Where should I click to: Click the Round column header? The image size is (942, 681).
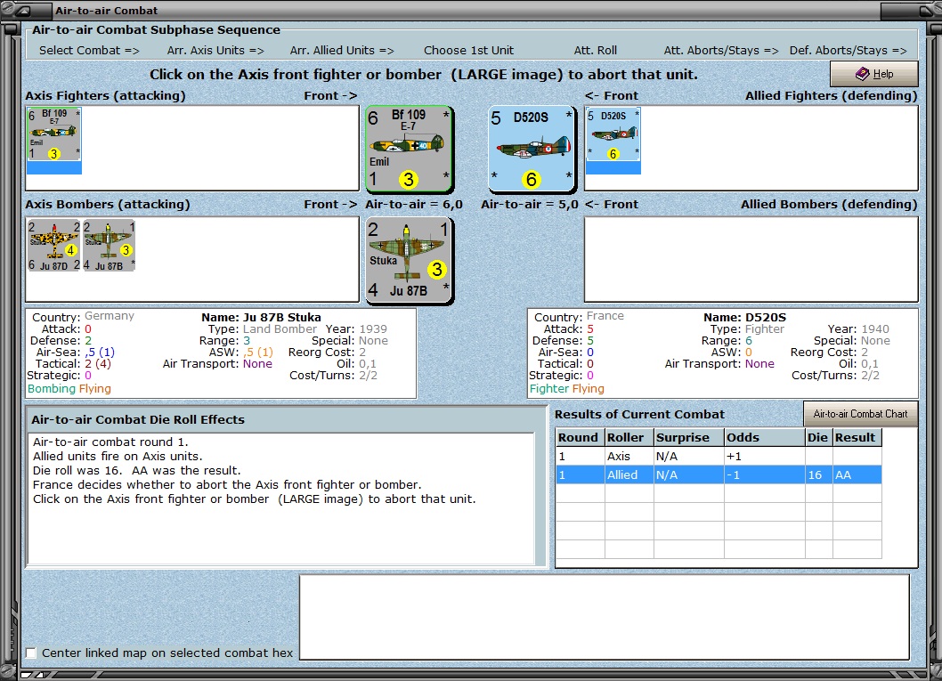click(x=581, y=437)
